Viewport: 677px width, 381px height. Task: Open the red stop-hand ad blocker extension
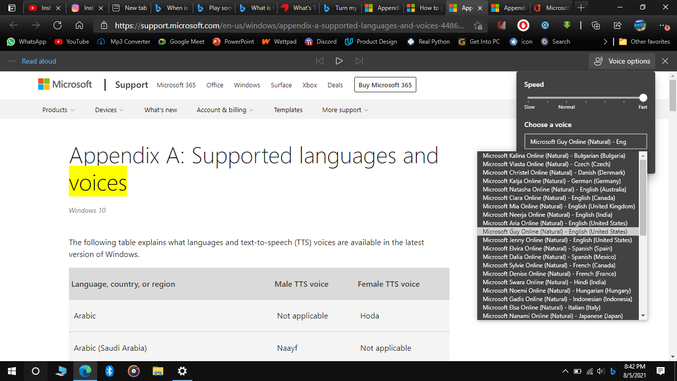click(x=523, y=25)
